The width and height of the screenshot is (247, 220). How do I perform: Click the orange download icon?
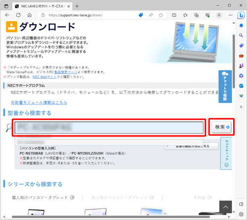[11, 27]
